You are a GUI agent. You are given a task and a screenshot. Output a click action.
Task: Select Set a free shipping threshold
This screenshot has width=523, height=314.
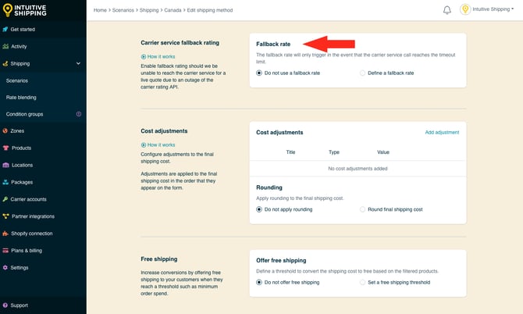(362, 282)
